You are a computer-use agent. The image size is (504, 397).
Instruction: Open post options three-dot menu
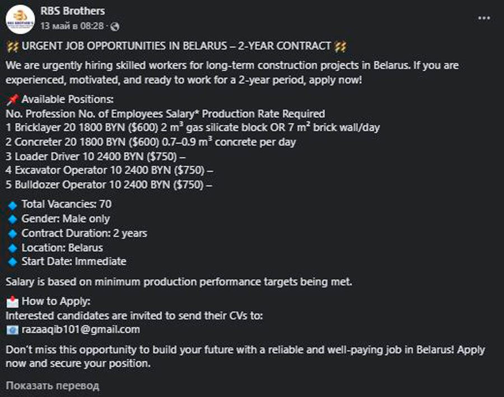pos(484,18)
